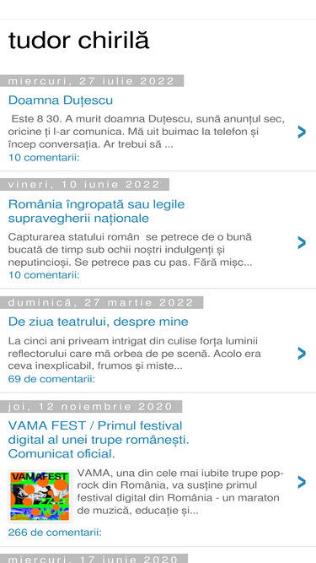View 10 comentarii under Doamna Duțescu
This screenshot has height=563, width=316.
coord(44,158)
